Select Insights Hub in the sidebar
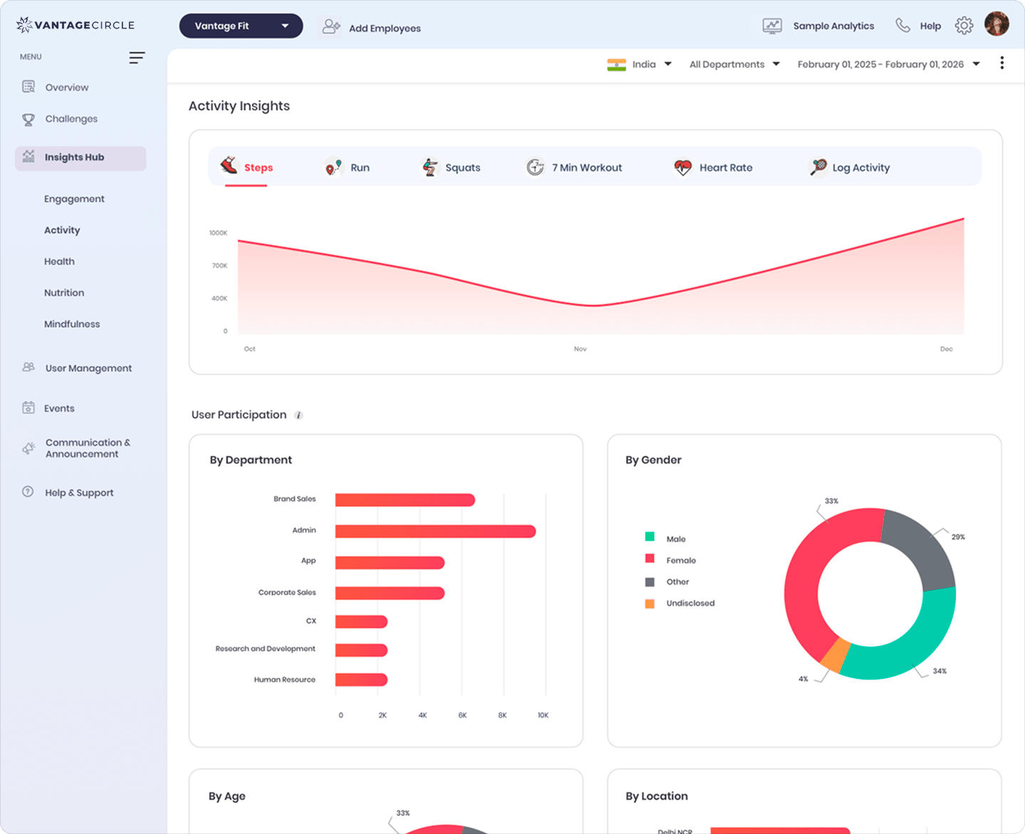 coord(75,157)
